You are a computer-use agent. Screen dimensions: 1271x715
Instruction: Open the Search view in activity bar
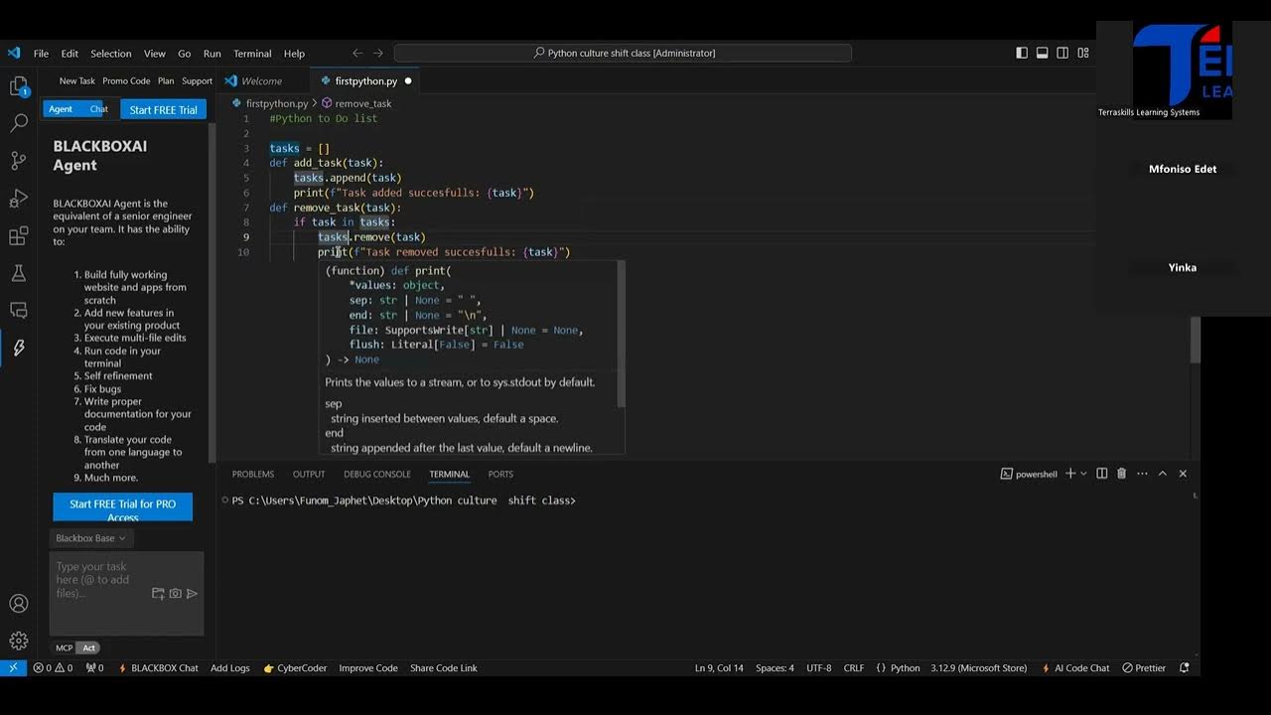tap(19, 123)
